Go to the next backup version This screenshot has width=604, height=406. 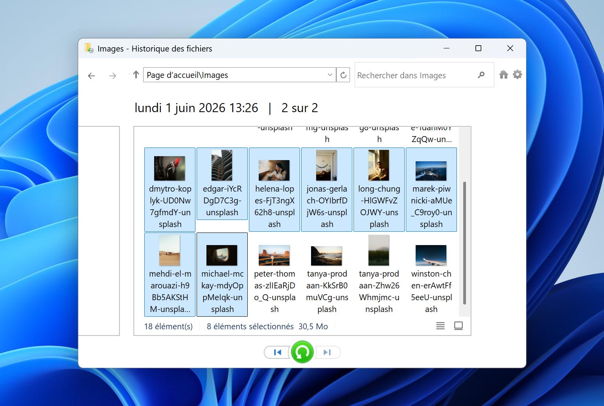(x=327, y=352)
